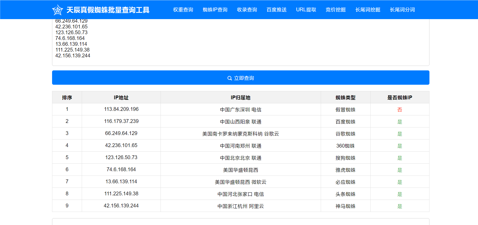
Task: Click row number 5 in 排序 column
Action: 67,157
